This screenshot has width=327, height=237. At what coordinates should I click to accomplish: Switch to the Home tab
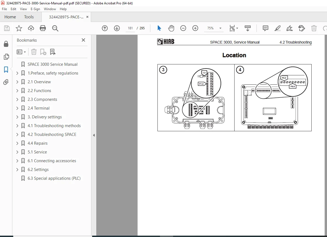[10, 17]
